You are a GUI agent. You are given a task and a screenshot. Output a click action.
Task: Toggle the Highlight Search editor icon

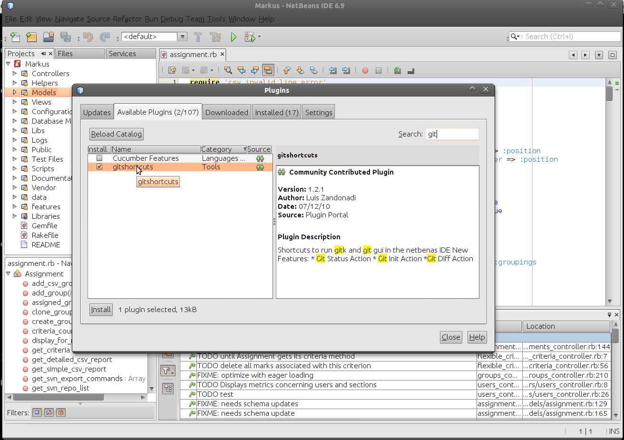(x=268, y=70)
